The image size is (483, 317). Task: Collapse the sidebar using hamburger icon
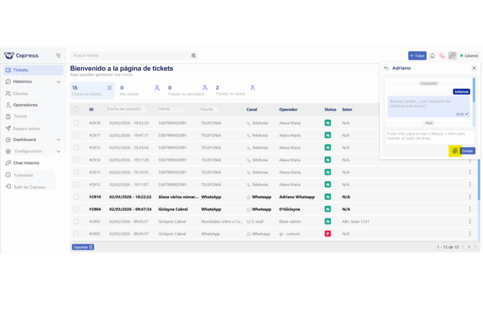click(58, 56)
